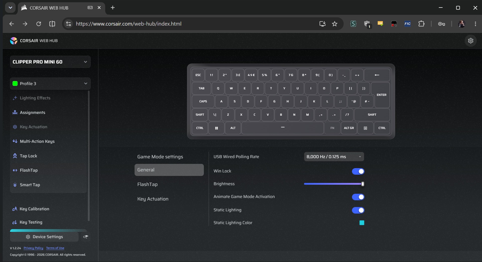Screen dimensions: 482x262
Task: Select the Backspace key on keyboard layout
Action: coord(377,75)
